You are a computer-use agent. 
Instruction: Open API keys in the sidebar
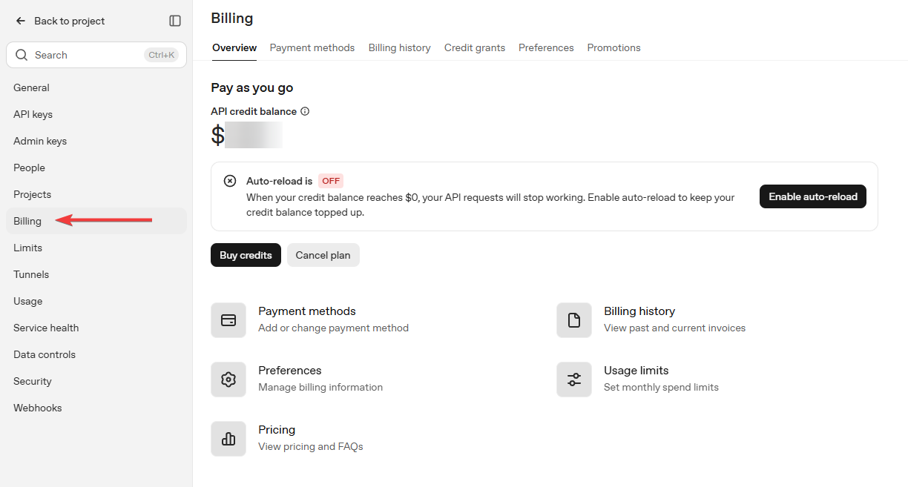click(x=96, y=114)
